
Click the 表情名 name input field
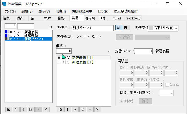[x=93, y=28]
